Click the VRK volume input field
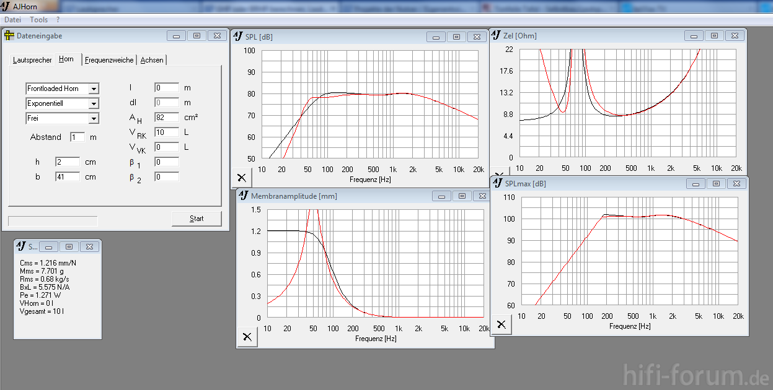The image size is (773, 390). point(166,132)
